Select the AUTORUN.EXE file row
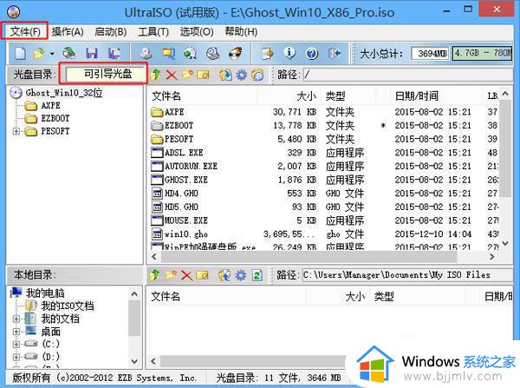Image resolution: width=520 pixels, height=388 pixels. [x=323, y=166]
